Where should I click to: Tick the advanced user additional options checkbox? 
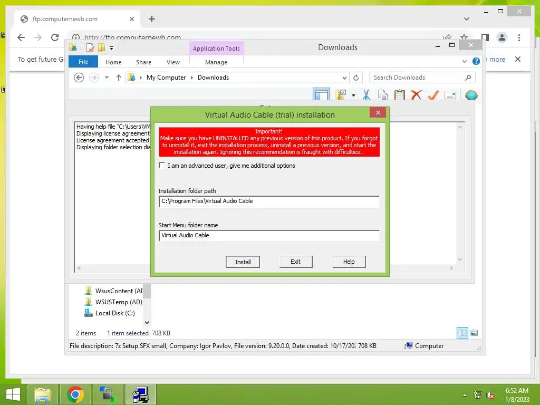coord(162,165)
